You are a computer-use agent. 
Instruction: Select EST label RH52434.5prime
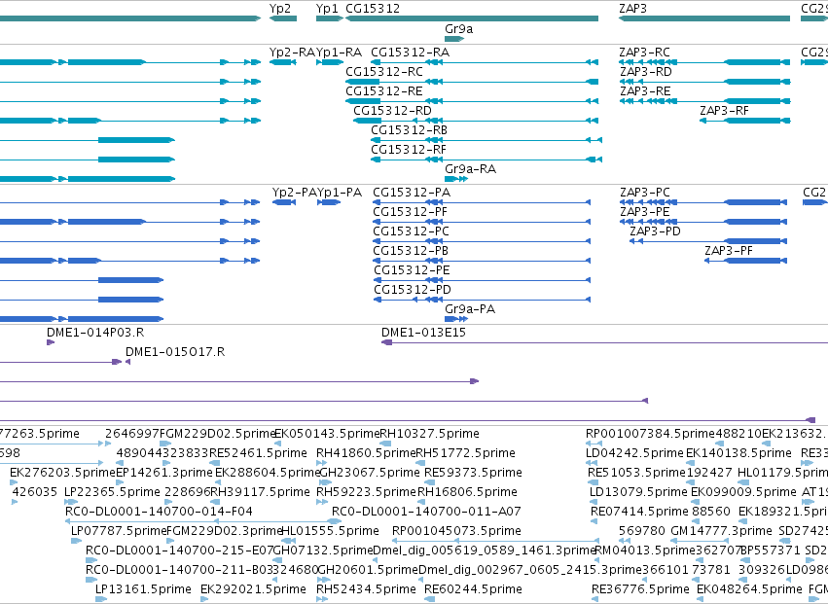(367, 588)
